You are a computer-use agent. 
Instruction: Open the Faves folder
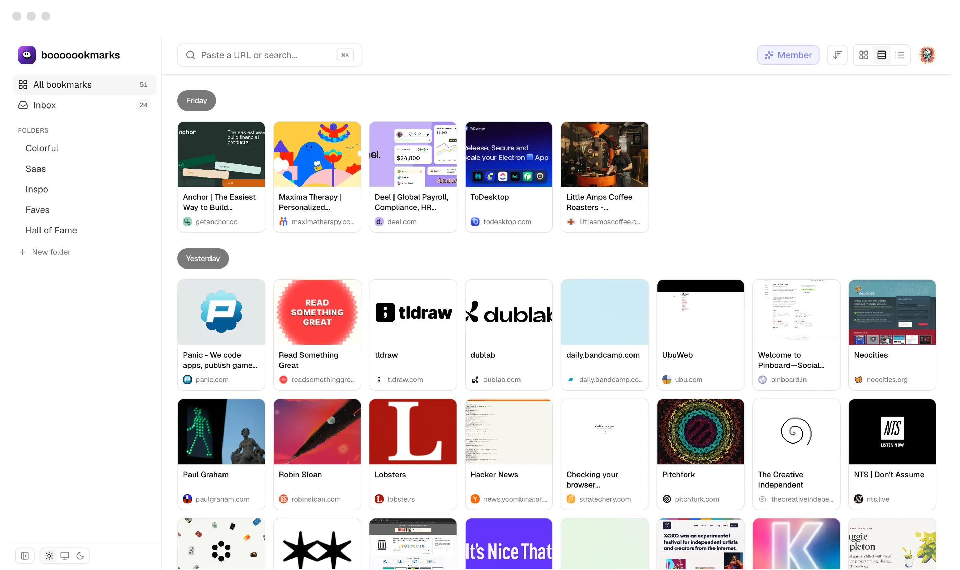[x=38, y=210]
